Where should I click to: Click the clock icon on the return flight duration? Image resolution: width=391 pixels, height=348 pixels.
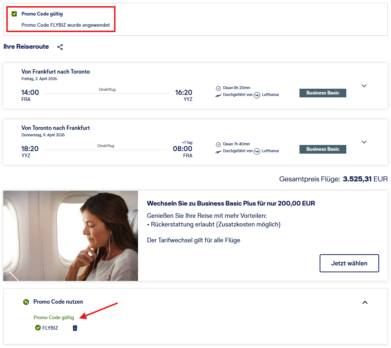pyautogui.click(x=218, y=144)
